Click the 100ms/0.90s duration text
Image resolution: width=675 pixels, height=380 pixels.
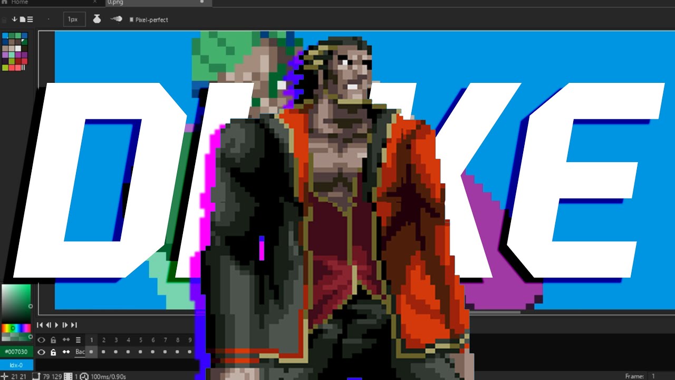(108, 377)
